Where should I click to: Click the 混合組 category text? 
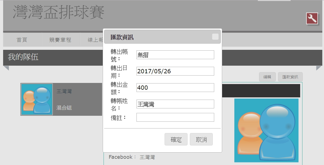click(x=64, y=108)
